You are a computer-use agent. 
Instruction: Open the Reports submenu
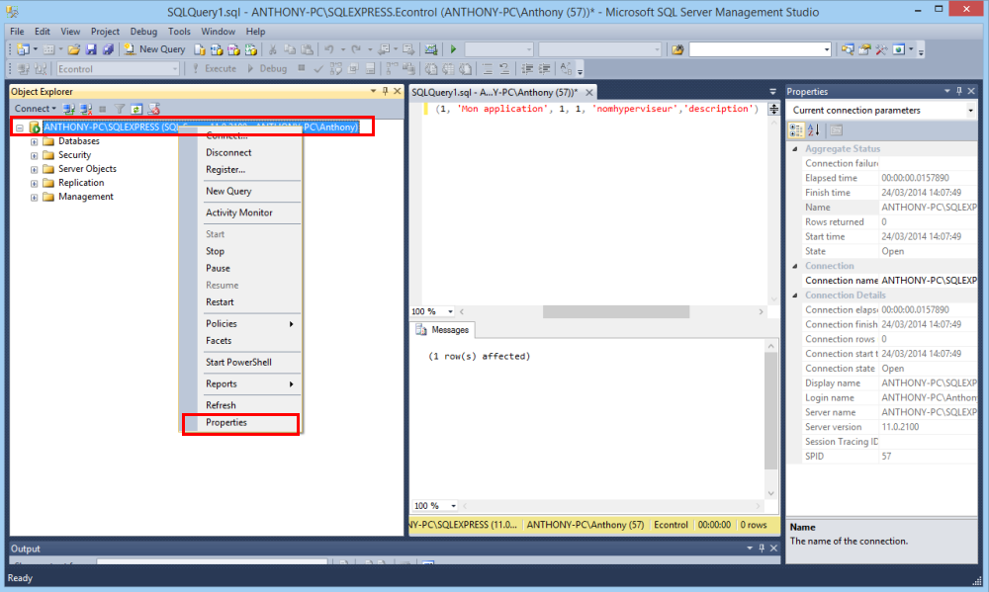click(x=240, y=383)
